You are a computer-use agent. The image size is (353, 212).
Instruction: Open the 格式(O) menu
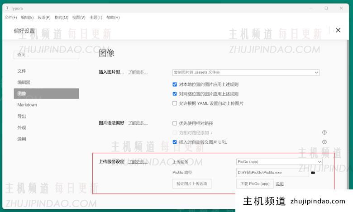[61, 17]
